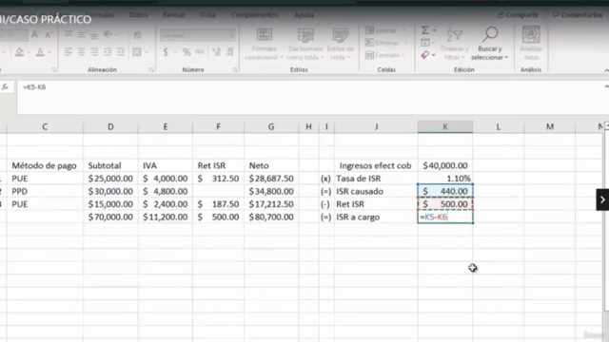Screen dimensions: 609x342
Task: Click Analizar datos button
Action: 531,44
